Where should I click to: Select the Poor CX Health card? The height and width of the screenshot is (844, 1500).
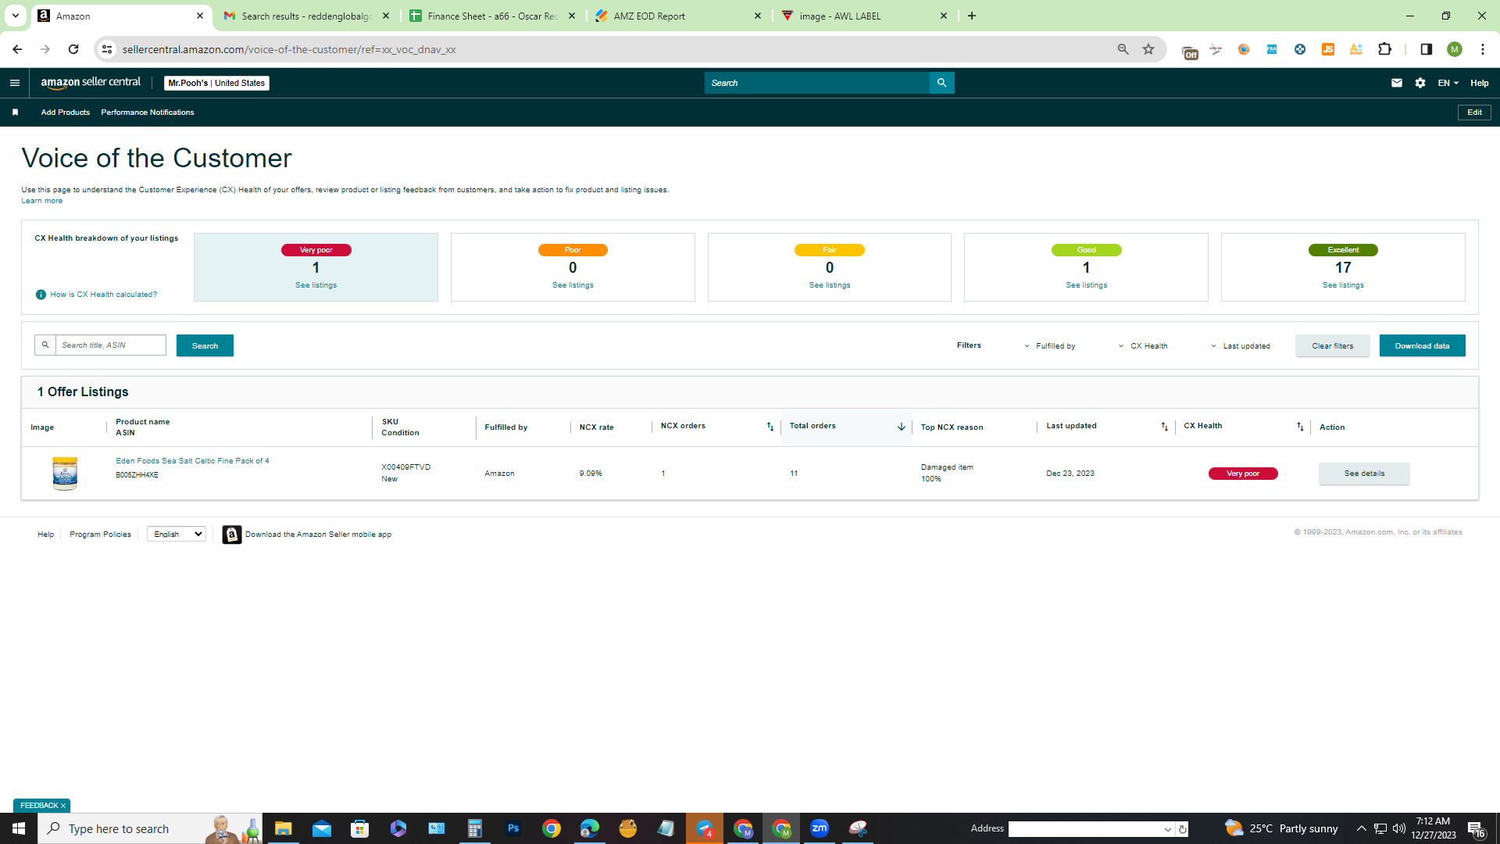coord(573,267)
